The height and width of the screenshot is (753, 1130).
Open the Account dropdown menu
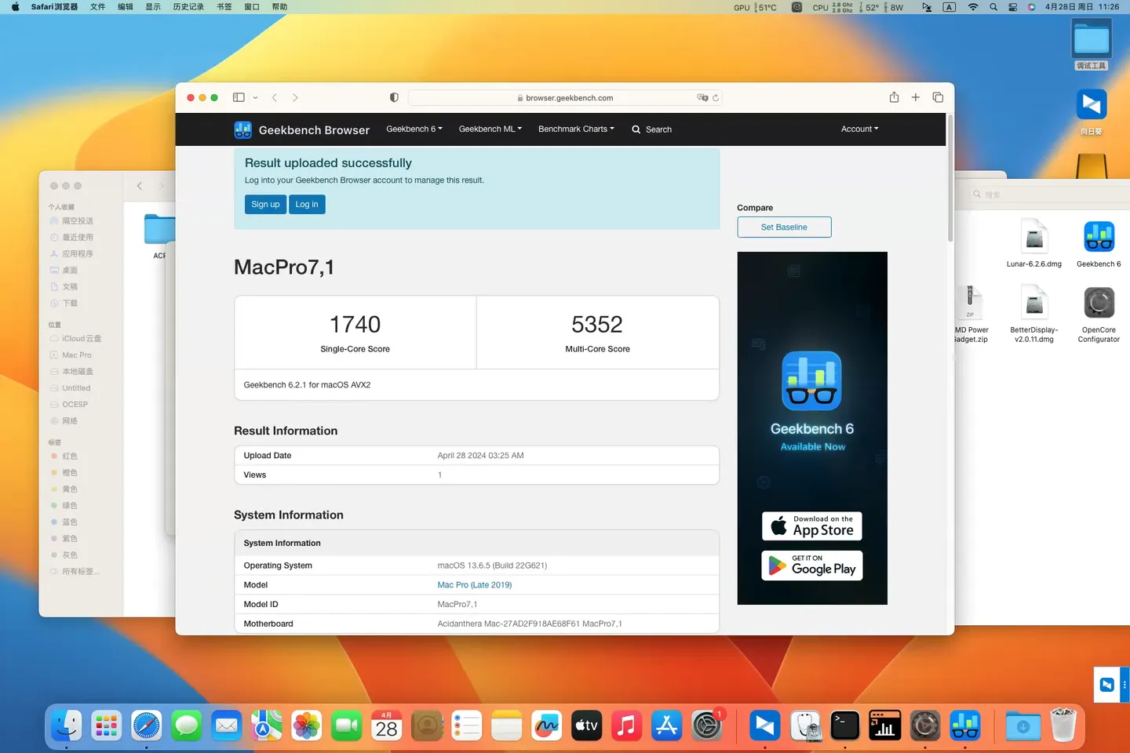tap(859, 129)
